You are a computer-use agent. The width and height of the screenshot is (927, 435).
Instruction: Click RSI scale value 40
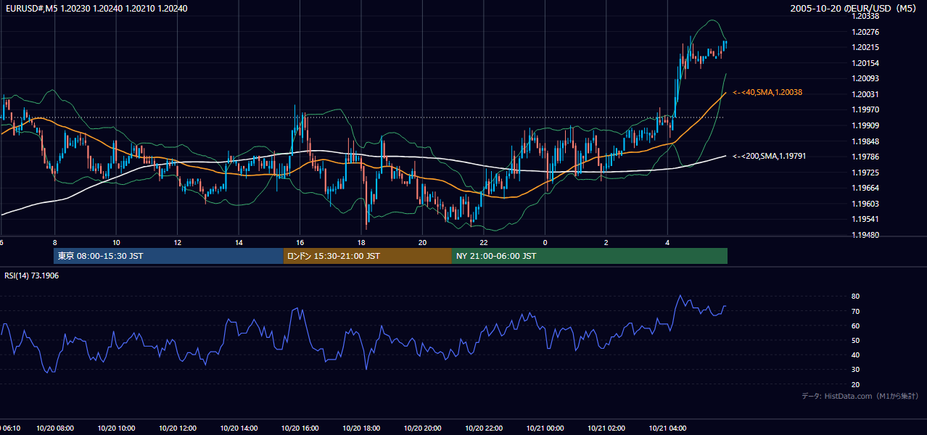pos(856,355)
